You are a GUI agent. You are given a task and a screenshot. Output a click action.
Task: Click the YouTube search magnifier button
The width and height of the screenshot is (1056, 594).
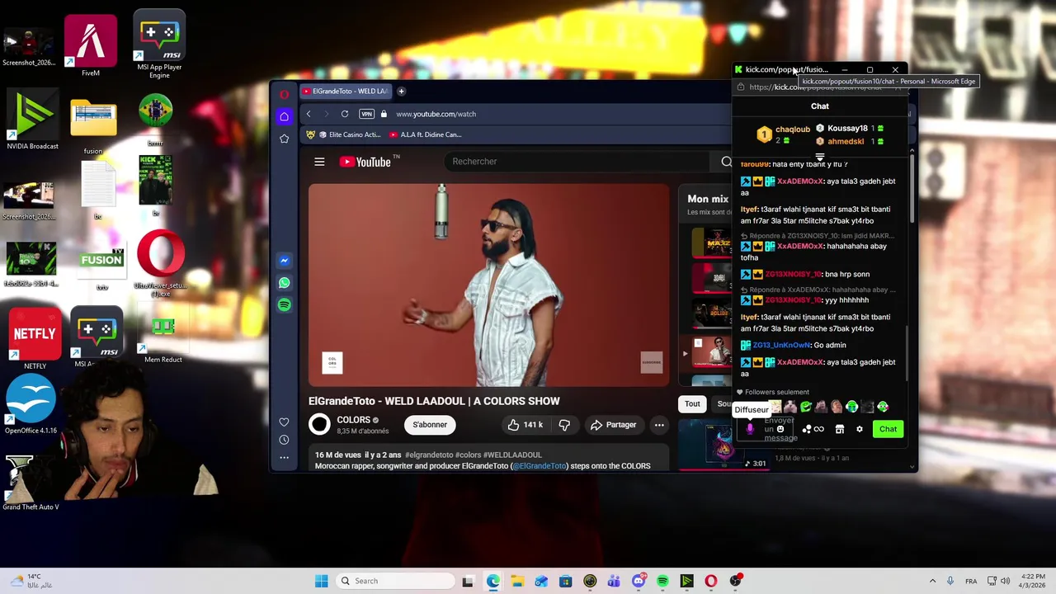tap(726, 162)
